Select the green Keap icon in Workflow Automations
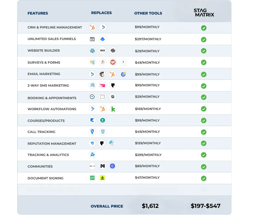Image resolution: width=257 pixels, height=215 pixels. point(113,109)
